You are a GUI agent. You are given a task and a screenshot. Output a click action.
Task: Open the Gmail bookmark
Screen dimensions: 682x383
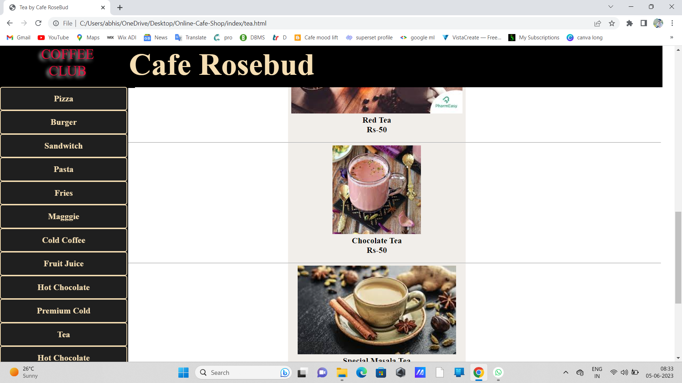[x=18, y=37]
